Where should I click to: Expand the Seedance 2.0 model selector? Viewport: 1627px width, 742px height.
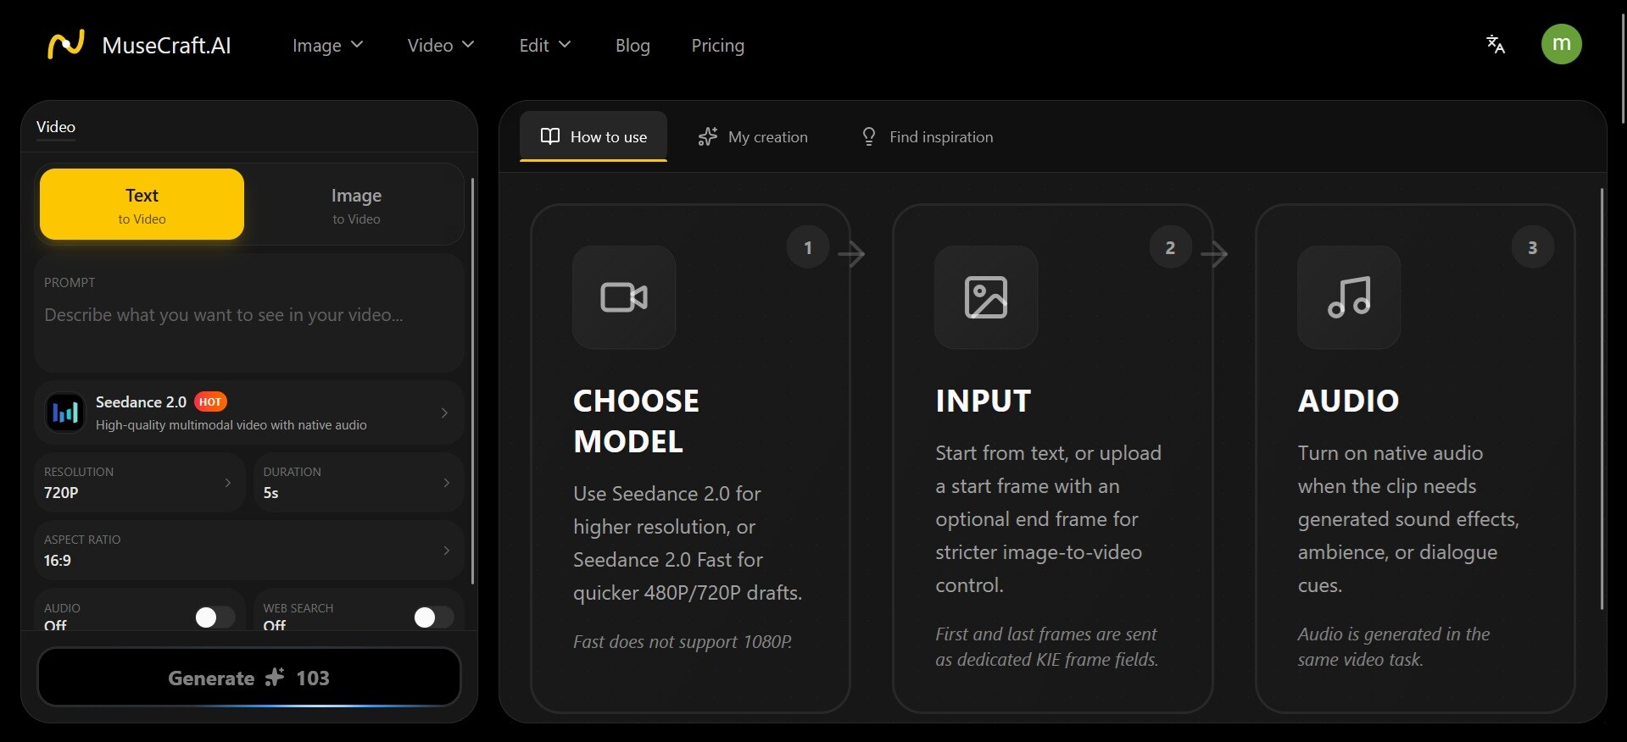point(248,413)
